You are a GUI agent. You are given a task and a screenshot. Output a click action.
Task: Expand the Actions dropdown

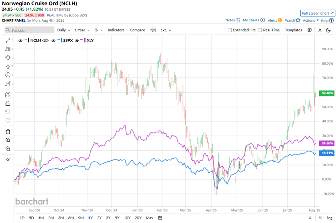click(311, 20)
